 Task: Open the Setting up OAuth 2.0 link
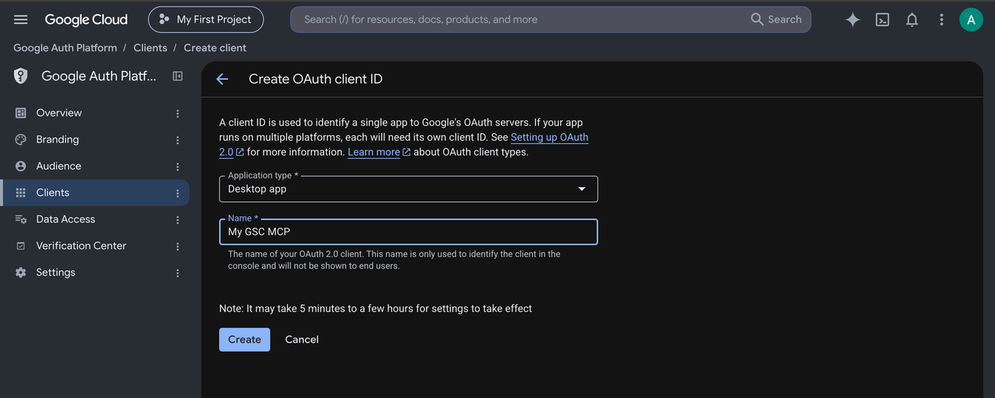pos(549,138)
